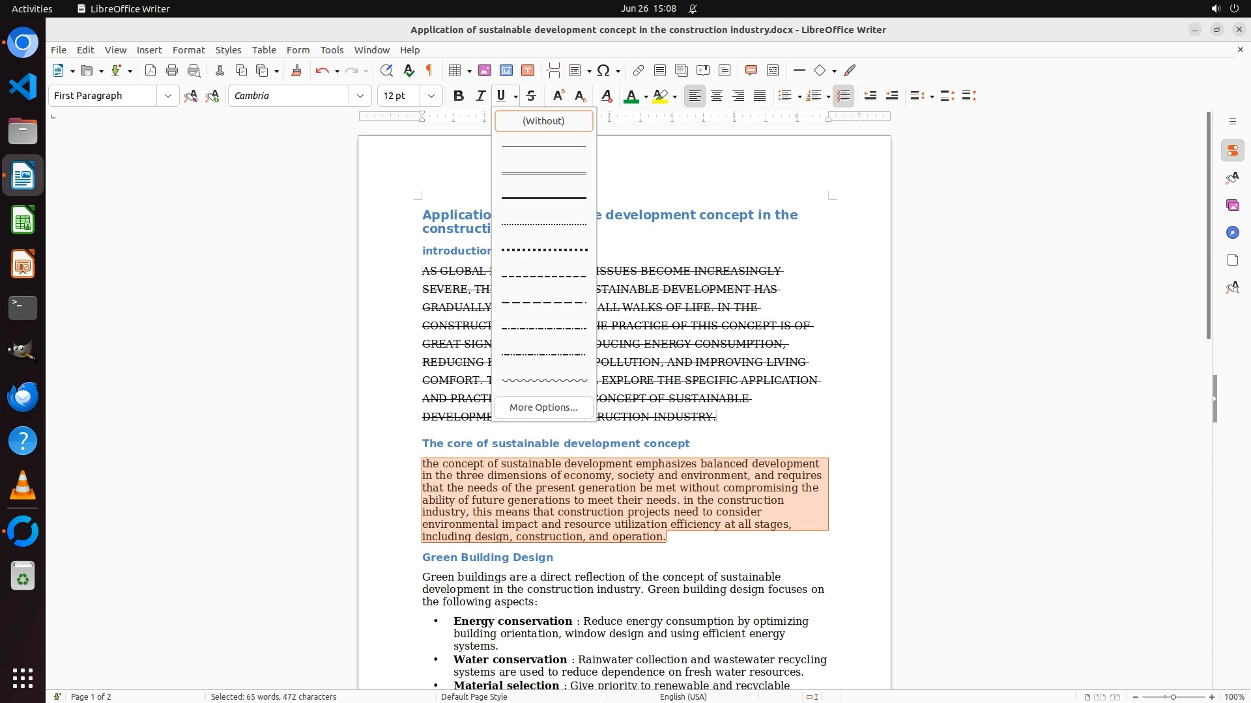Open the sidebar Navigator compass icon
Image resolution: width=1251 pixels, height=703 pixels.
(1232, 233)
